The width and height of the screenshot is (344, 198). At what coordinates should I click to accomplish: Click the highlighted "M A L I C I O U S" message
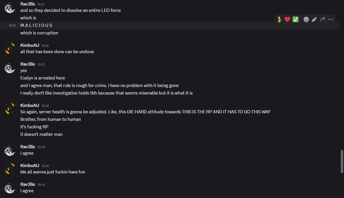pyautogui.click(x=37, y=25)
